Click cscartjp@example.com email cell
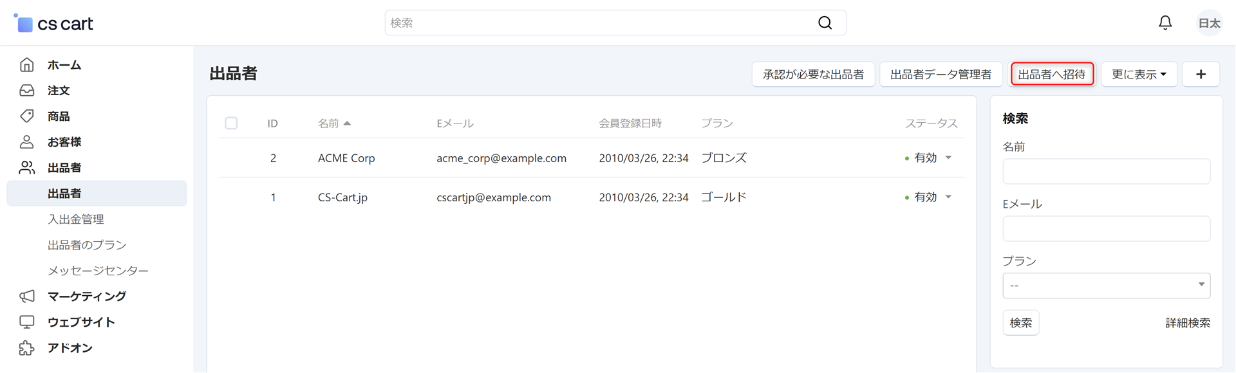1236x373 pixels. [494, 197]
